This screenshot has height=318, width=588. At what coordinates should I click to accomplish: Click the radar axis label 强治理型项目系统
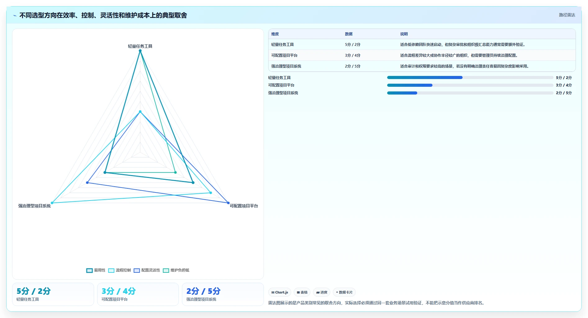[x=34, y=206]
